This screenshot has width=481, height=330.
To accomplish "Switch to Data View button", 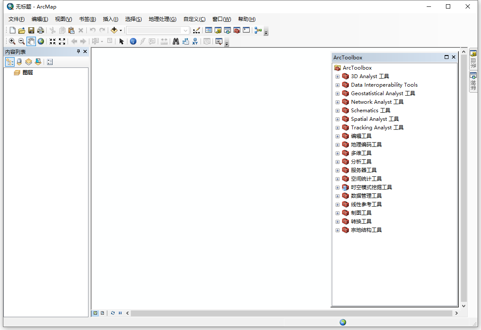I will 95,313.
